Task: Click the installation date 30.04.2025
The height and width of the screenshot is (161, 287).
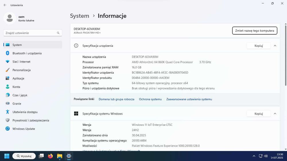Action: [x=139, y=136]
